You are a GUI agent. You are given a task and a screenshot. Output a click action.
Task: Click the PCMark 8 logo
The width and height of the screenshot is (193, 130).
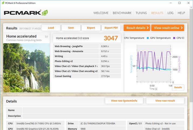pos(26,13)
